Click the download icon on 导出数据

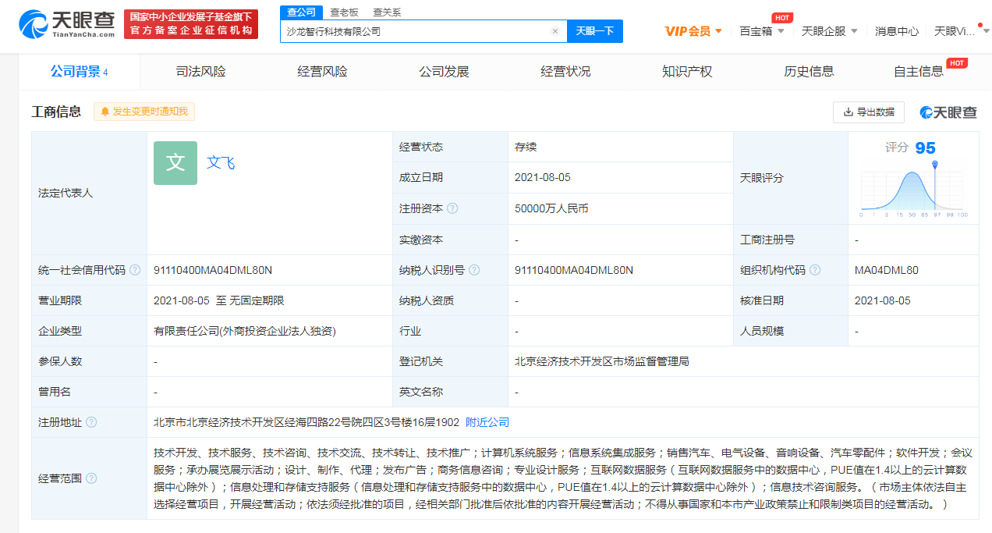point(850,112)
